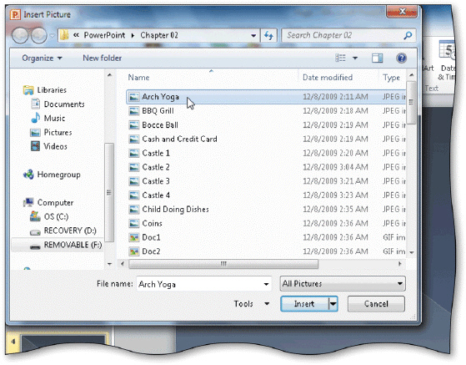Sort by the Type column header
The width and height of the screenshot is (466, 365).
pyautogui.click(x=392, y=78)
